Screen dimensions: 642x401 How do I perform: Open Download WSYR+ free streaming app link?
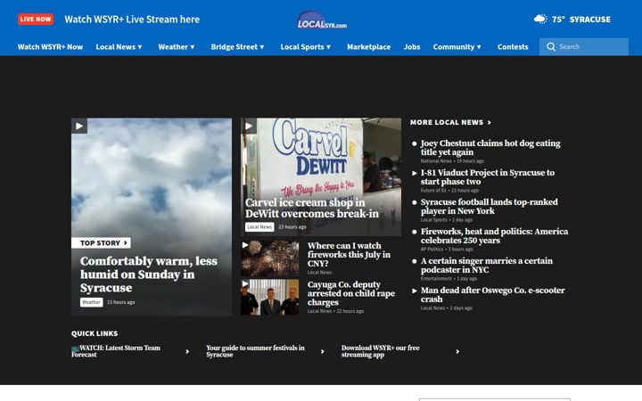click(x=381, y=351)
